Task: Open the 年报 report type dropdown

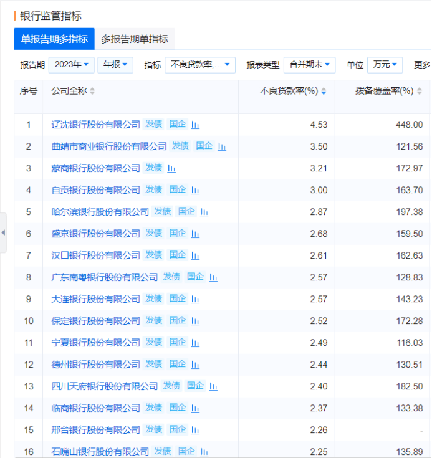Action: (115, 65)
